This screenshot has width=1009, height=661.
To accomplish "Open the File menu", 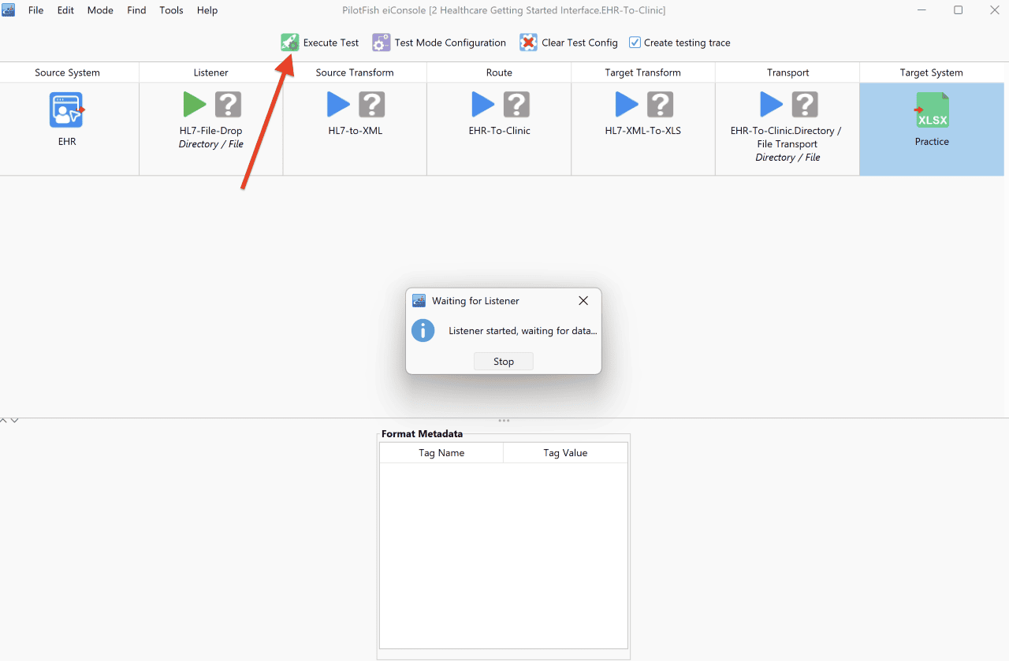I will point(36,10).
